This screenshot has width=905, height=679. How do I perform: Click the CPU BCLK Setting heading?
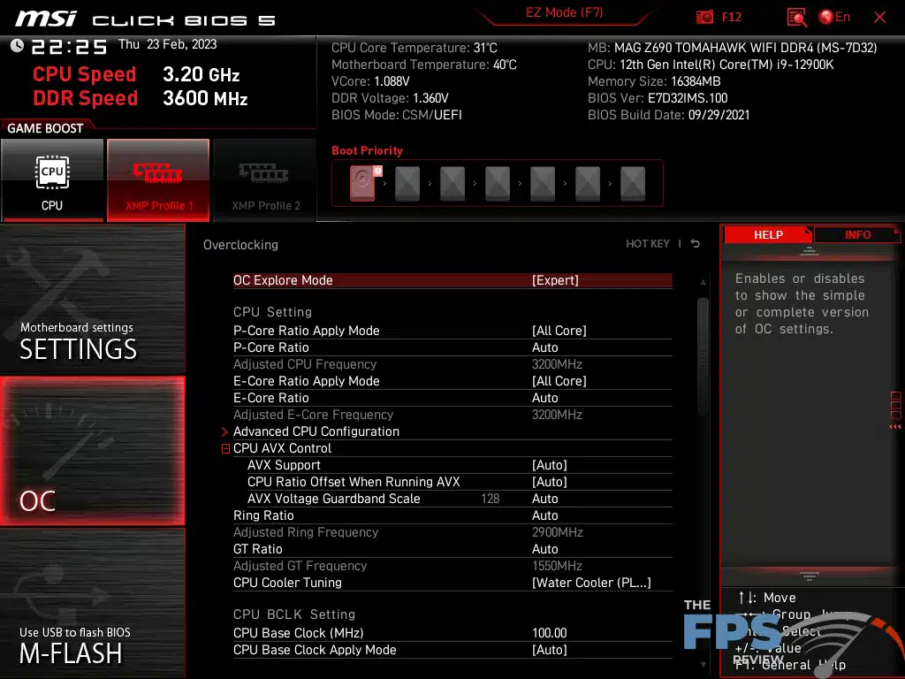tap(294, 614)
